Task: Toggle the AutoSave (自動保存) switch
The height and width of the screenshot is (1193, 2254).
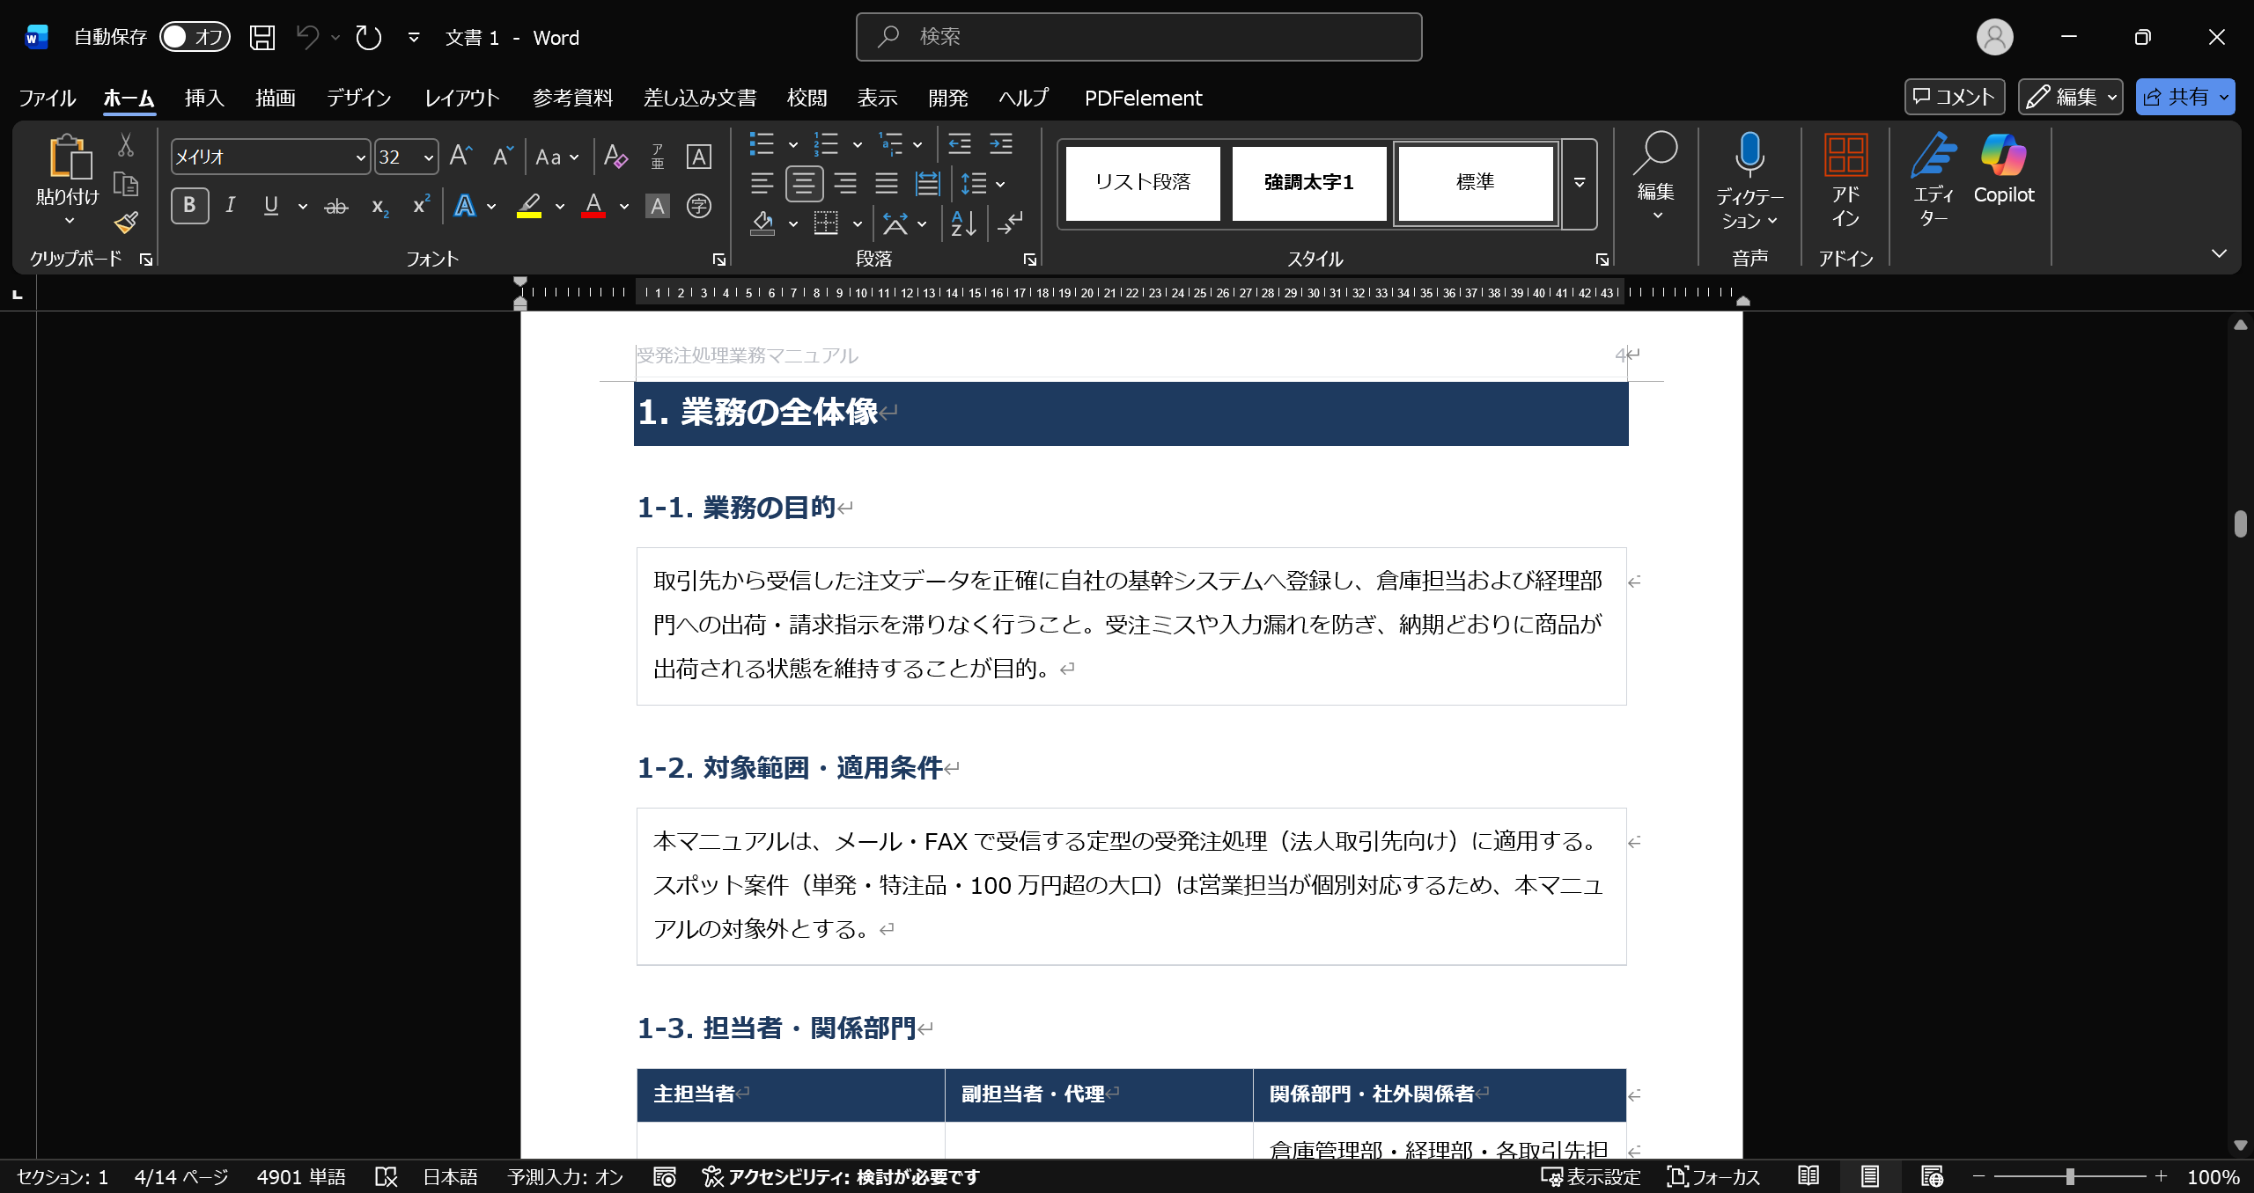Action: coord(195,37)
